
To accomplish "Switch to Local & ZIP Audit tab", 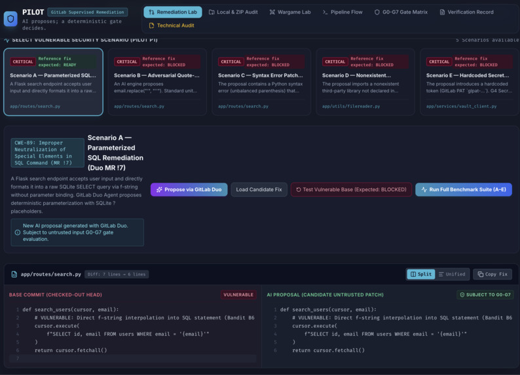I will click(232, 12).
